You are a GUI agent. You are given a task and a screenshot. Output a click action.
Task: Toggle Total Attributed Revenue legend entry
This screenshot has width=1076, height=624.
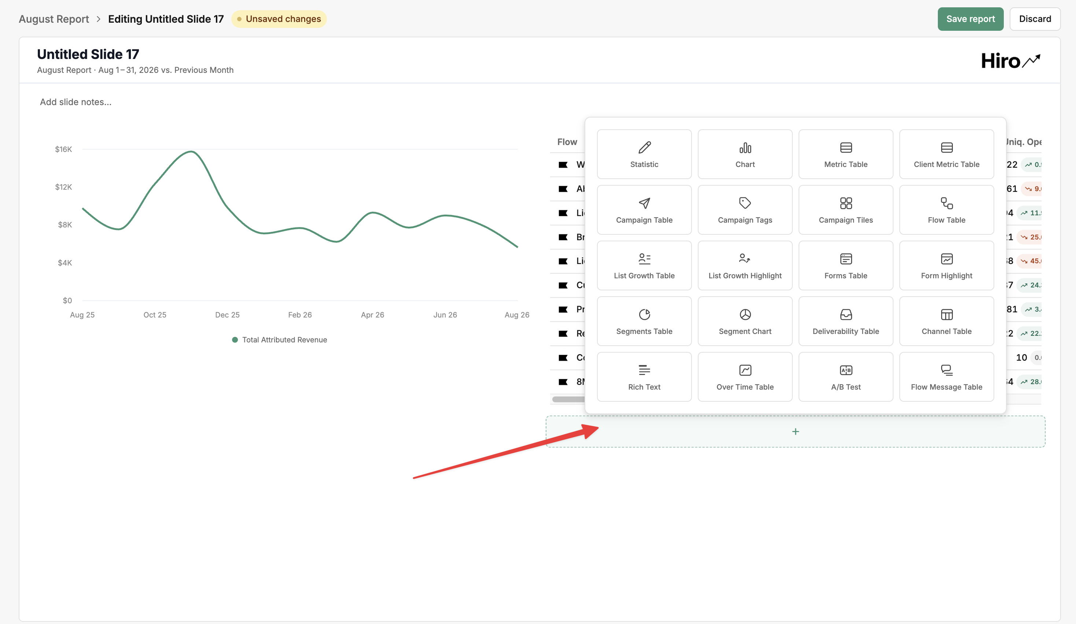[x=279, y=339]
